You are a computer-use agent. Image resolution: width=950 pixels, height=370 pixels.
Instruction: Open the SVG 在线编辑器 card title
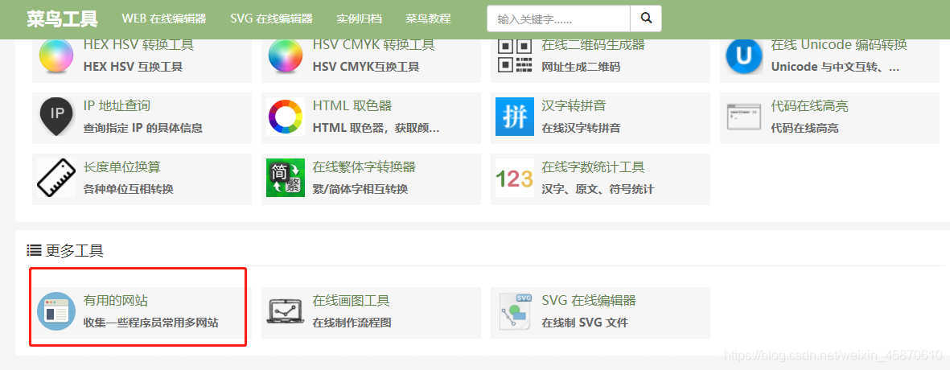[589, 300]
